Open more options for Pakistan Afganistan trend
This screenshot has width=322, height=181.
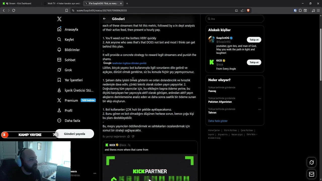click(x=260, y=99)
